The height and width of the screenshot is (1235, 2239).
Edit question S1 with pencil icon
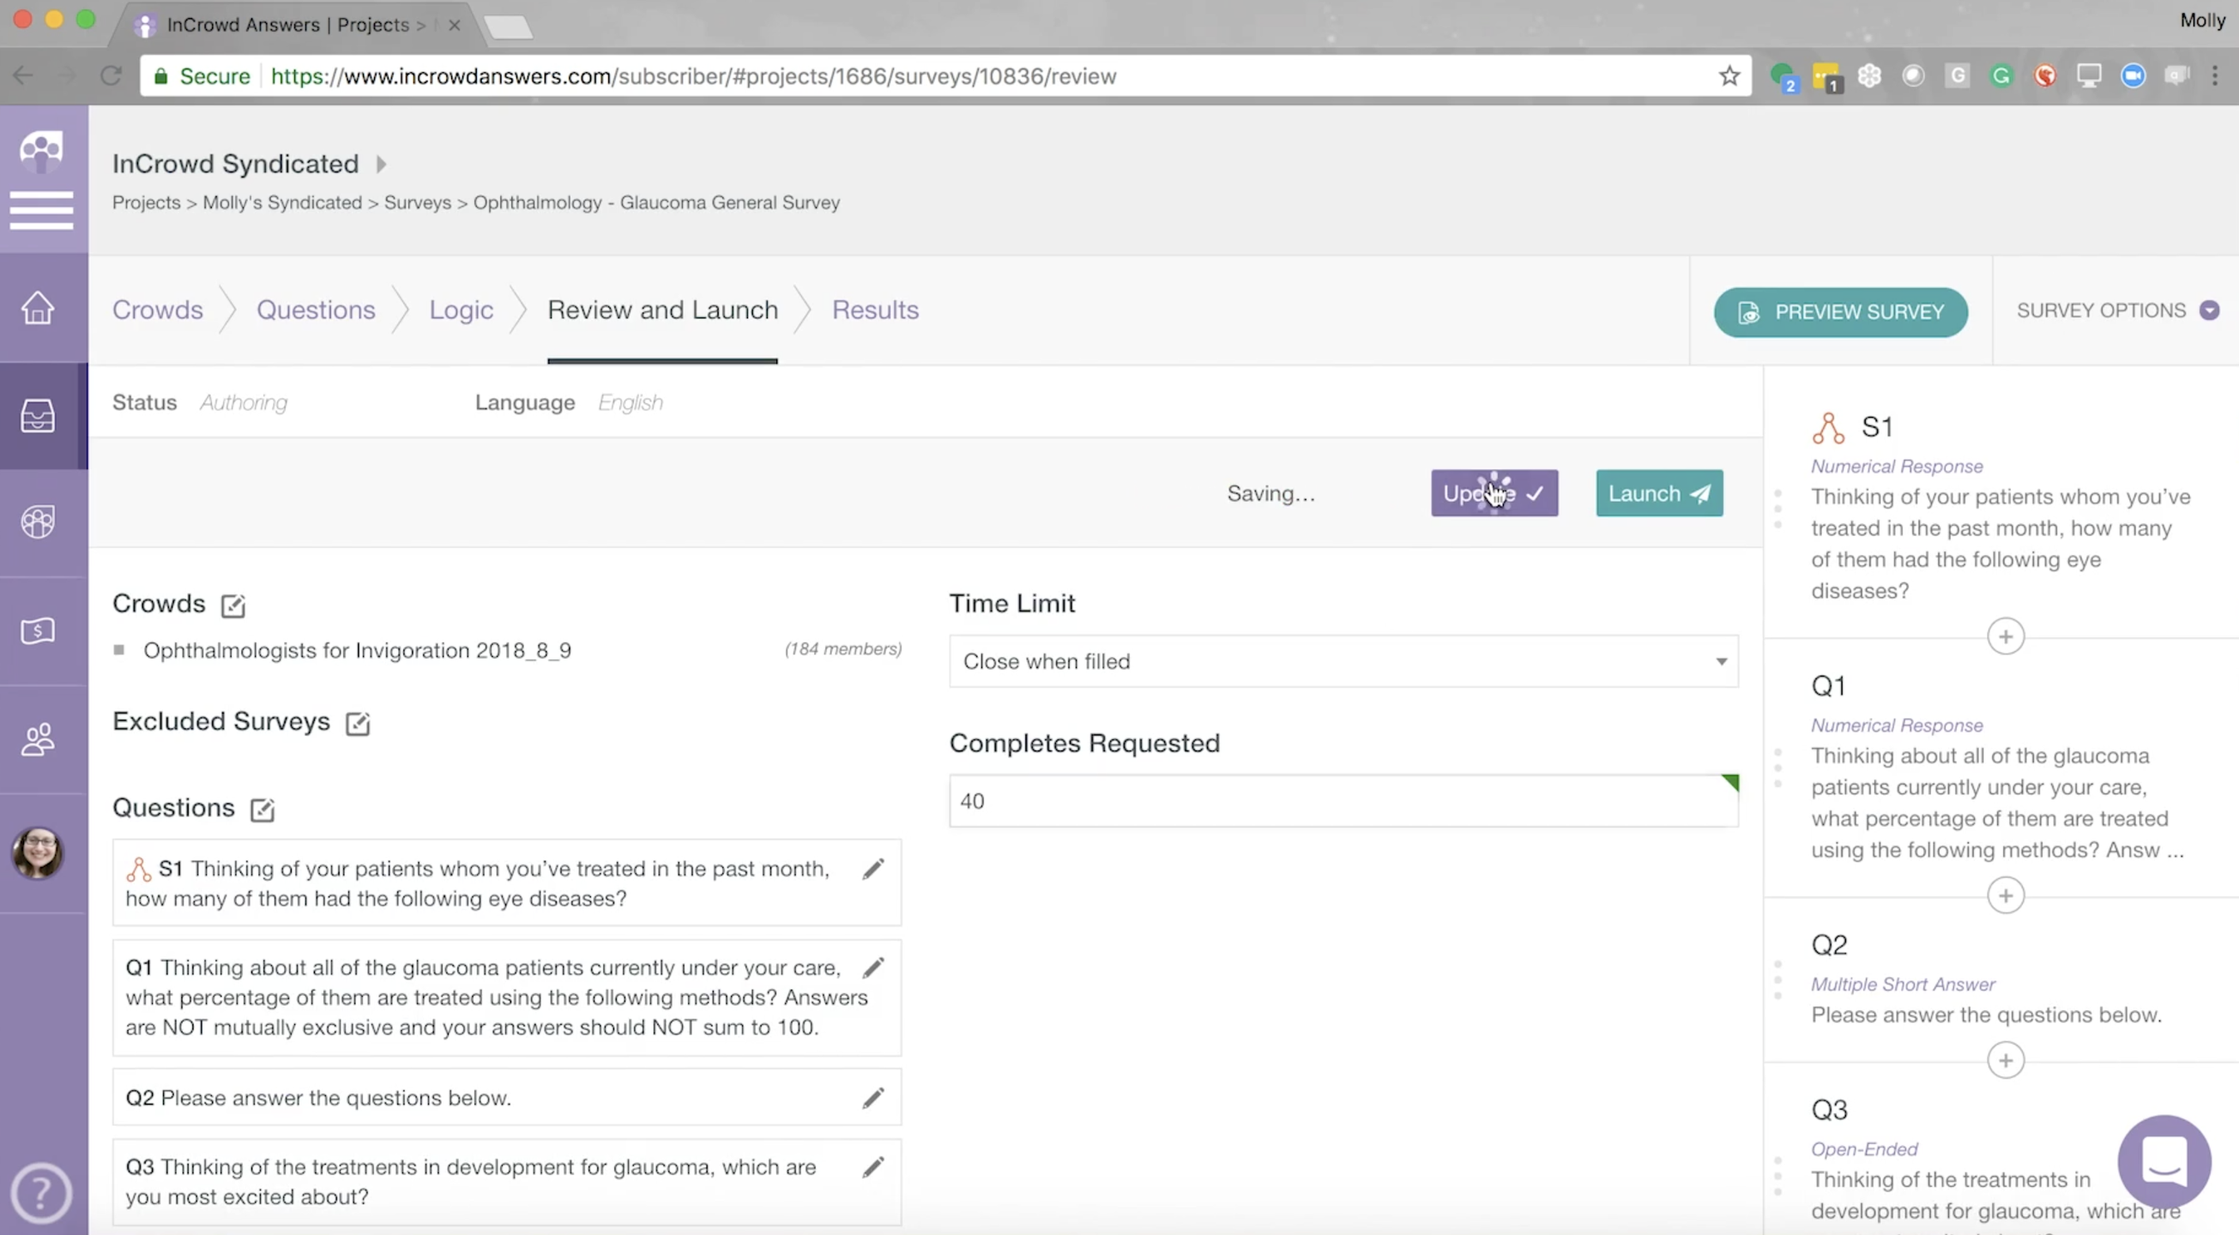pos(872,869)
